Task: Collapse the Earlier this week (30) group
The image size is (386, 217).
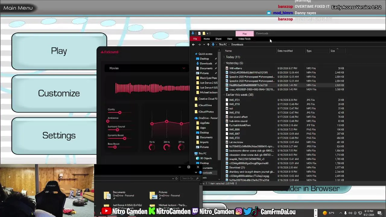Action: [x=224, y=95]
